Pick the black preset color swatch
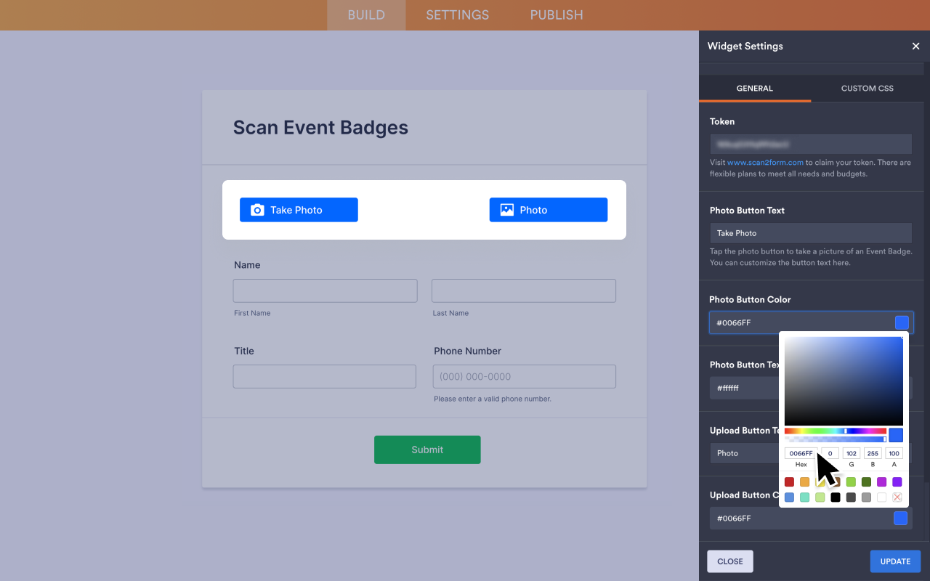Viewport: 930px width, 581px height. click(x=836, y=497)
